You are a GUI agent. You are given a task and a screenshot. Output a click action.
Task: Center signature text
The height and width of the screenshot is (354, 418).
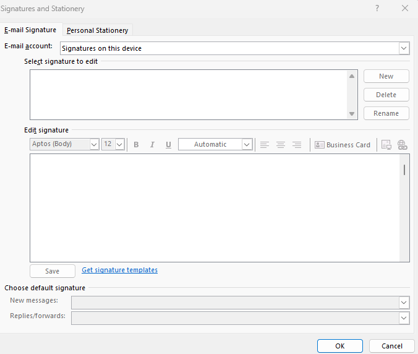[x=281, y=145]
